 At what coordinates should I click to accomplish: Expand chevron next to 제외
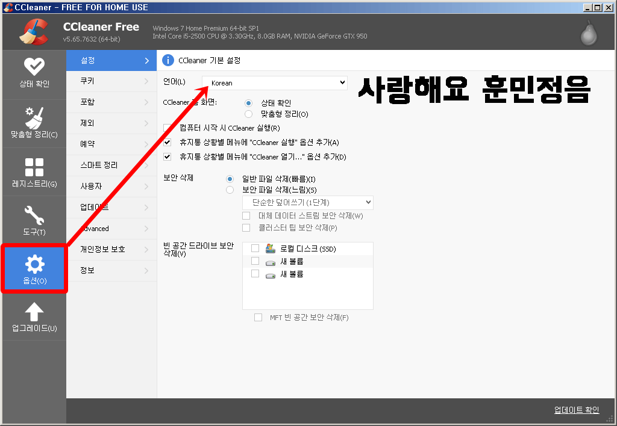click(x=147, y=123)
